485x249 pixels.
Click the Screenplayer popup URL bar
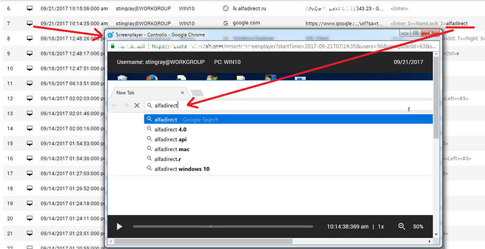tap(291, 47)
